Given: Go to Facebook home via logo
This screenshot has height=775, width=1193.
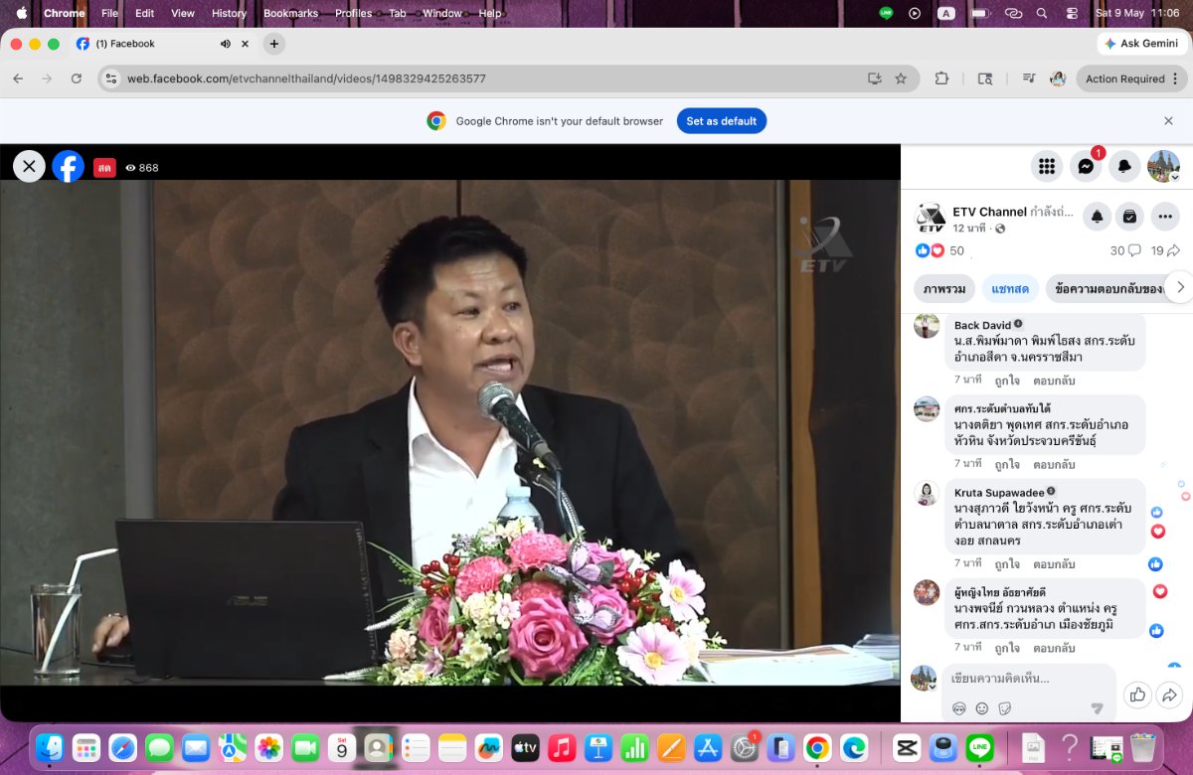Looking at the screenshot, I should coord(69,167).
